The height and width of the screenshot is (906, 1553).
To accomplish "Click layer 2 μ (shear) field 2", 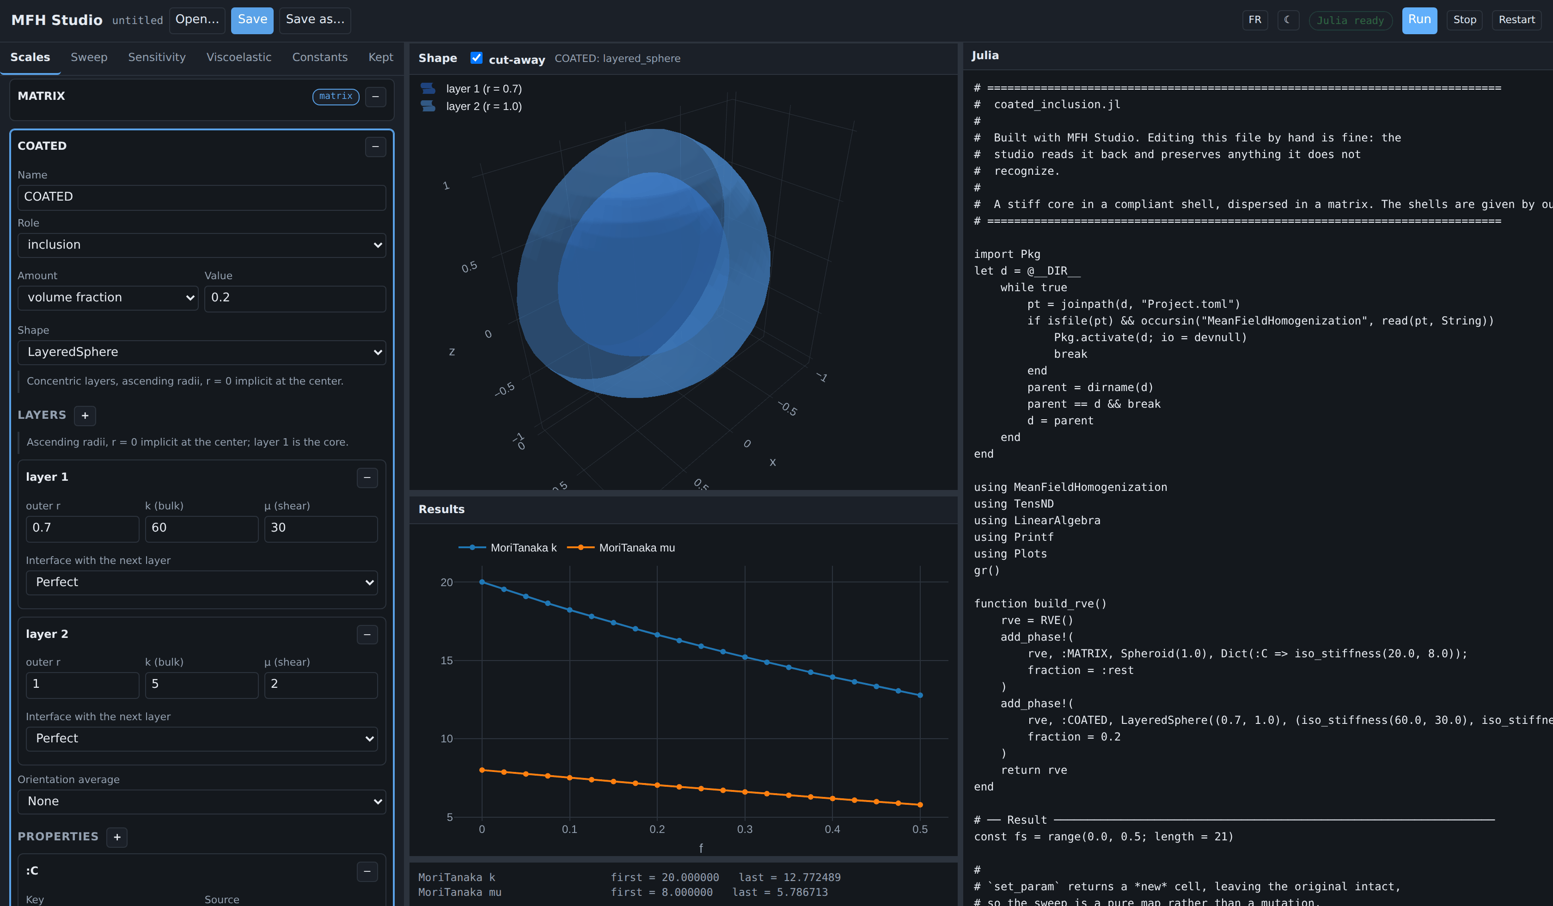I will pos(321,685).
